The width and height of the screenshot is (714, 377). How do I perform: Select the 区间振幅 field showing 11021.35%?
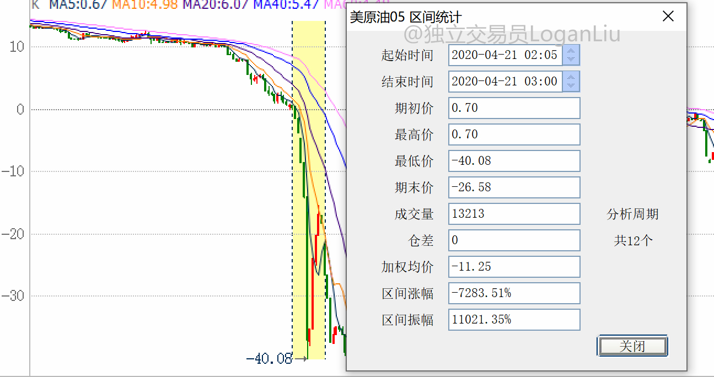pos(514,320)
